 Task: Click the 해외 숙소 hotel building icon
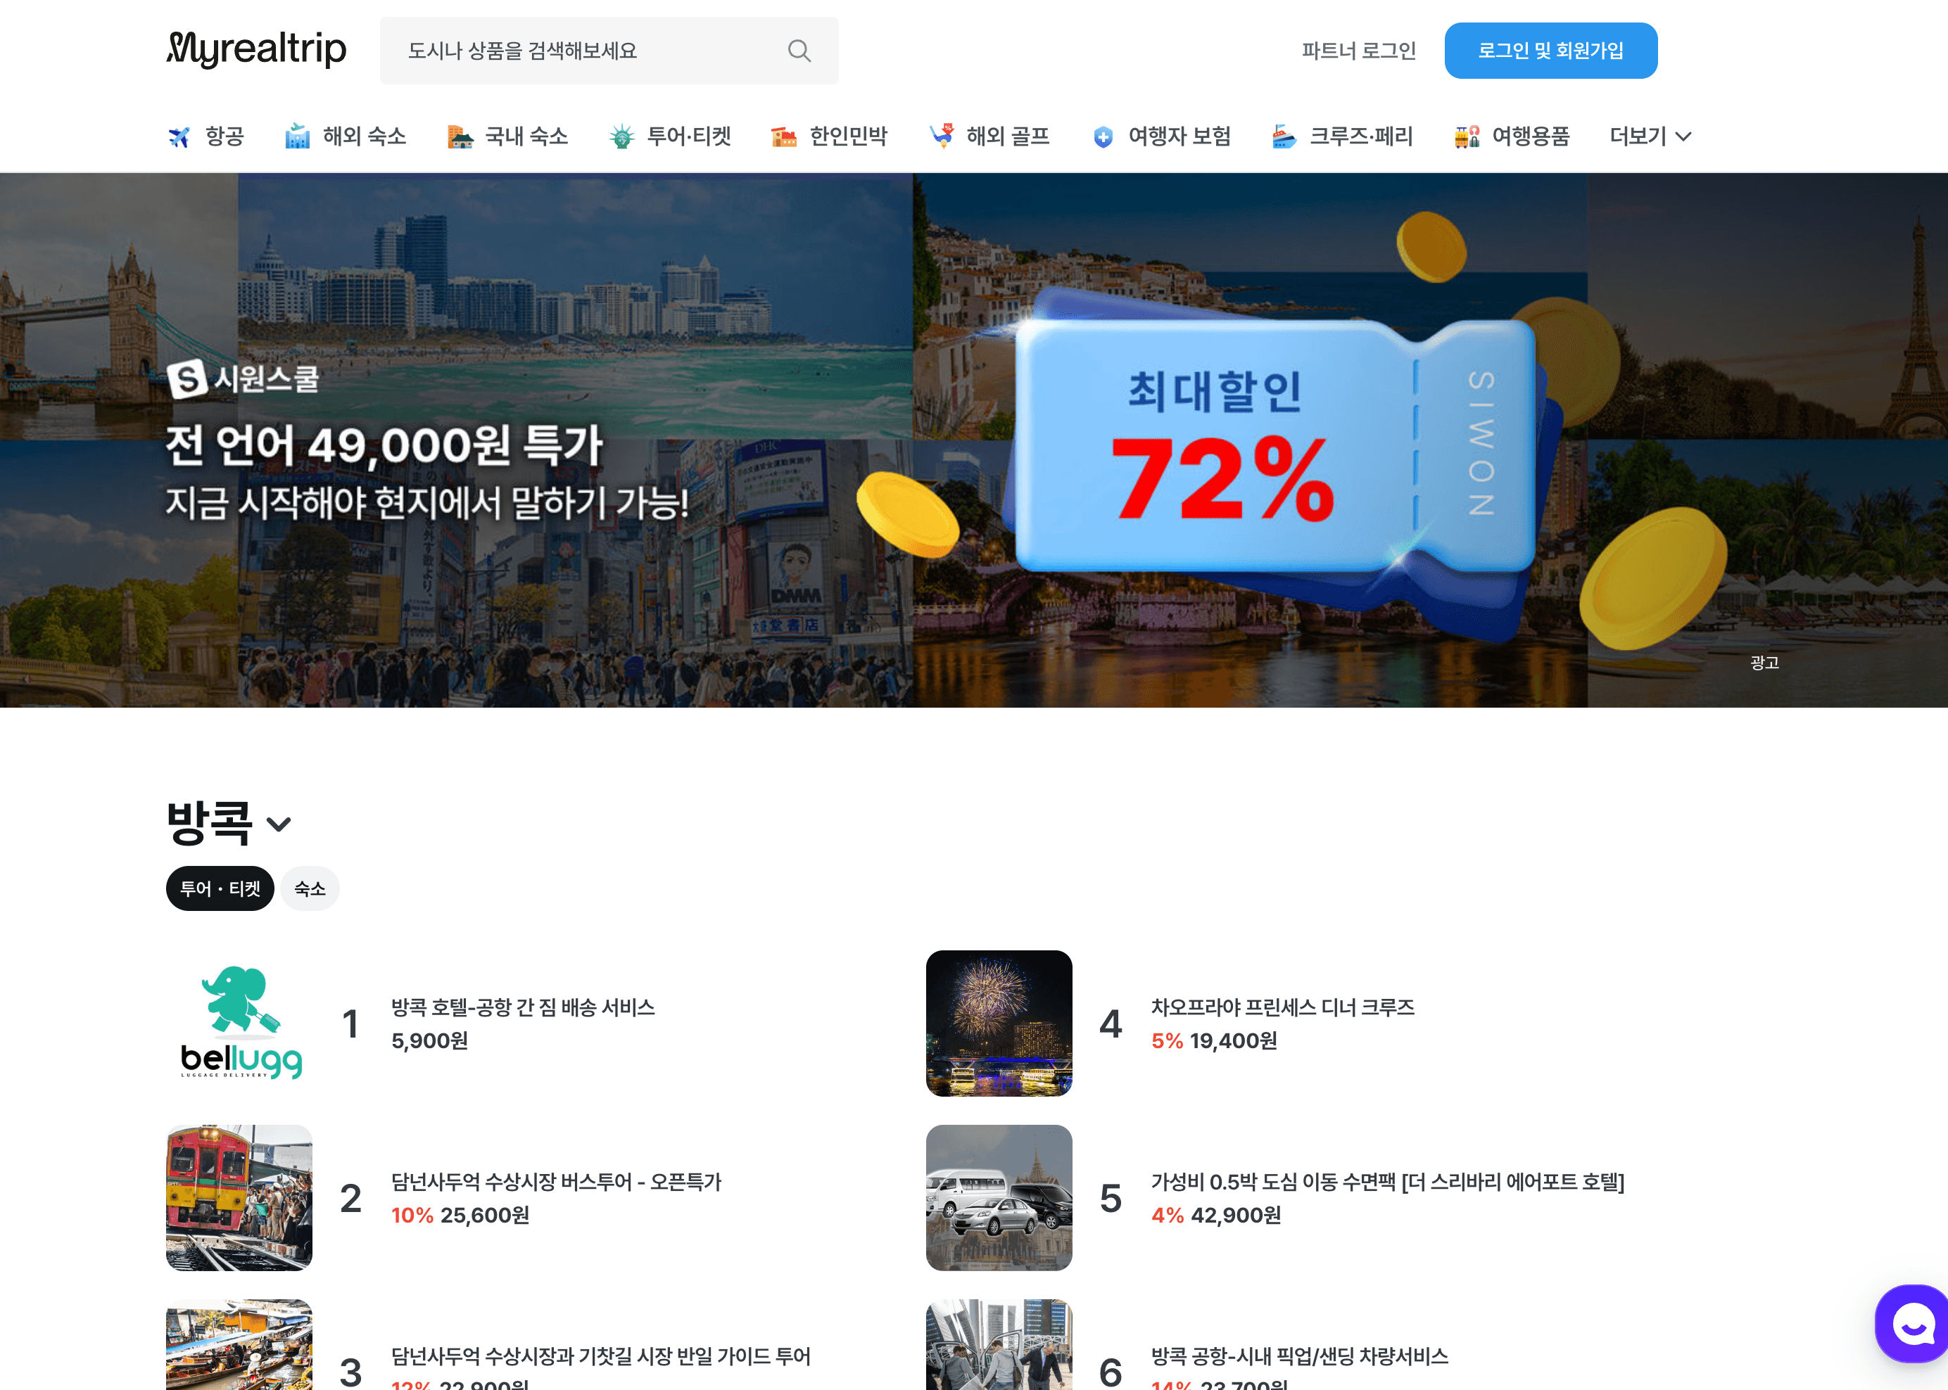tap(297, 136)
